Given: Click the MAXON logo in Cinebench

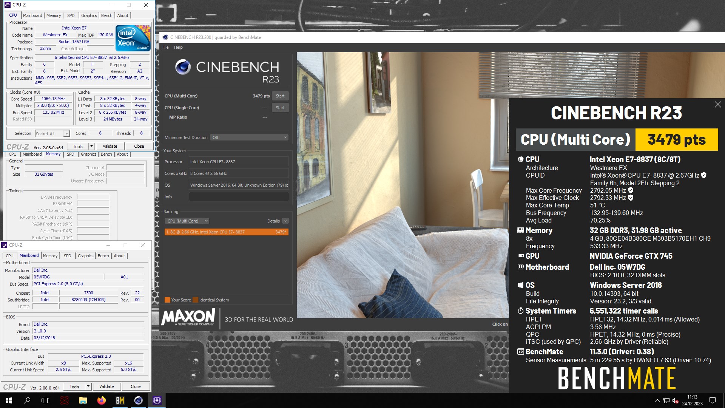Looking at the screenshot, I should coord(188,317).
